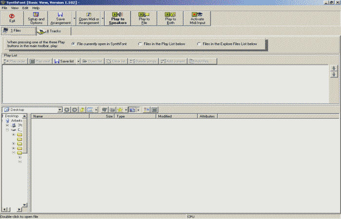Click the Exit toolbar button
Image resolution: width=341 pixels, height=219 pixels.
pyautogui.click(x=12, y=18)
